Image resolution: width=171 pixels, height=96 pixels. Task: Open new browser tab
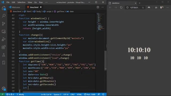139,3
